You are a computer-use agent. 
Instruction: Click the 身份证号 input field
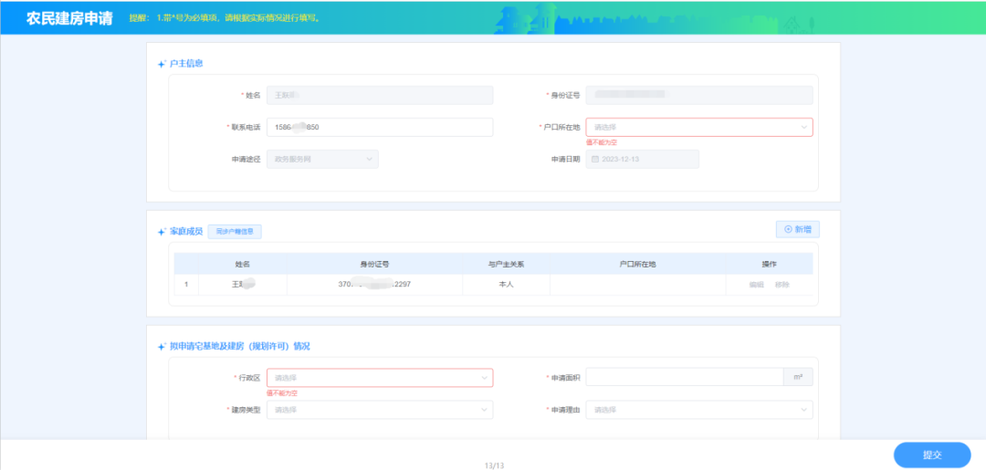(x=698, y=95)
